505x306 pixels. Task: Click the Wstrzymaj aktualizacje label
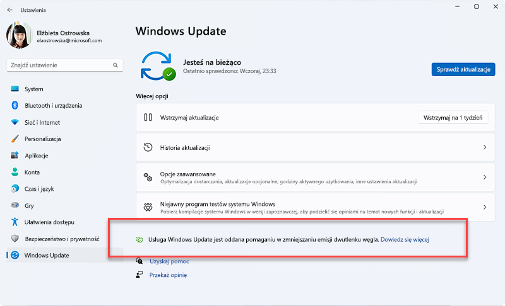click(189, 118)
